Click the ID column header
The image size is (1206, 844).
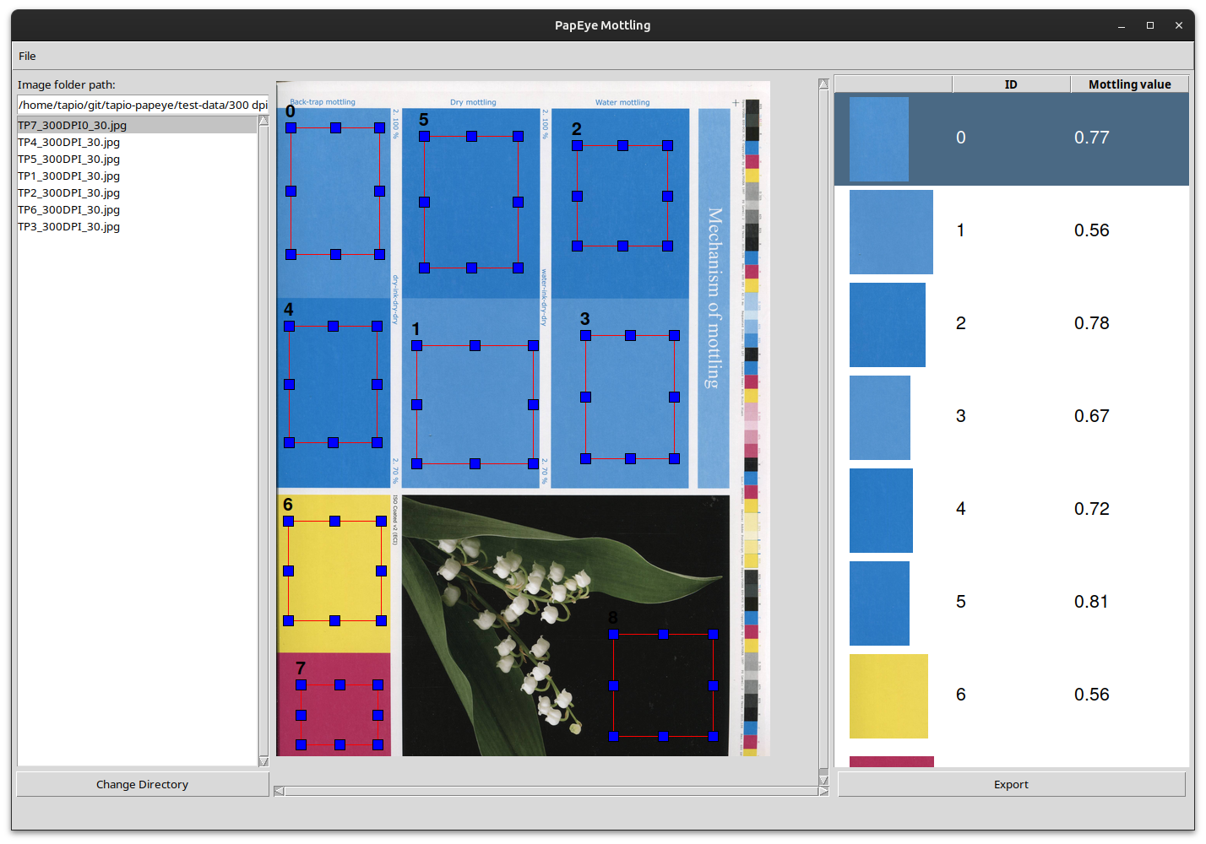1011,84
